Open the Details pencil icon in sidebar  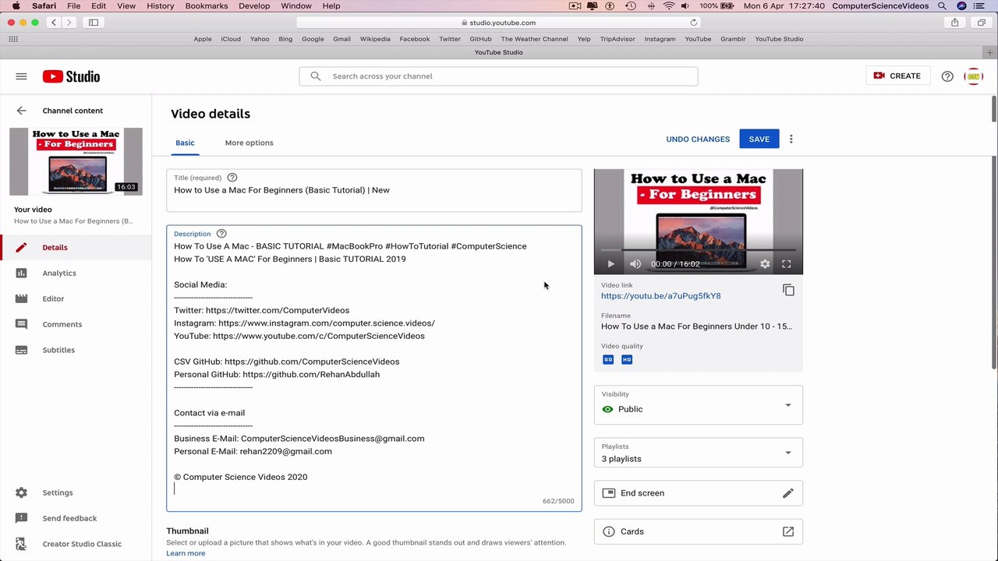coord(21,248)
